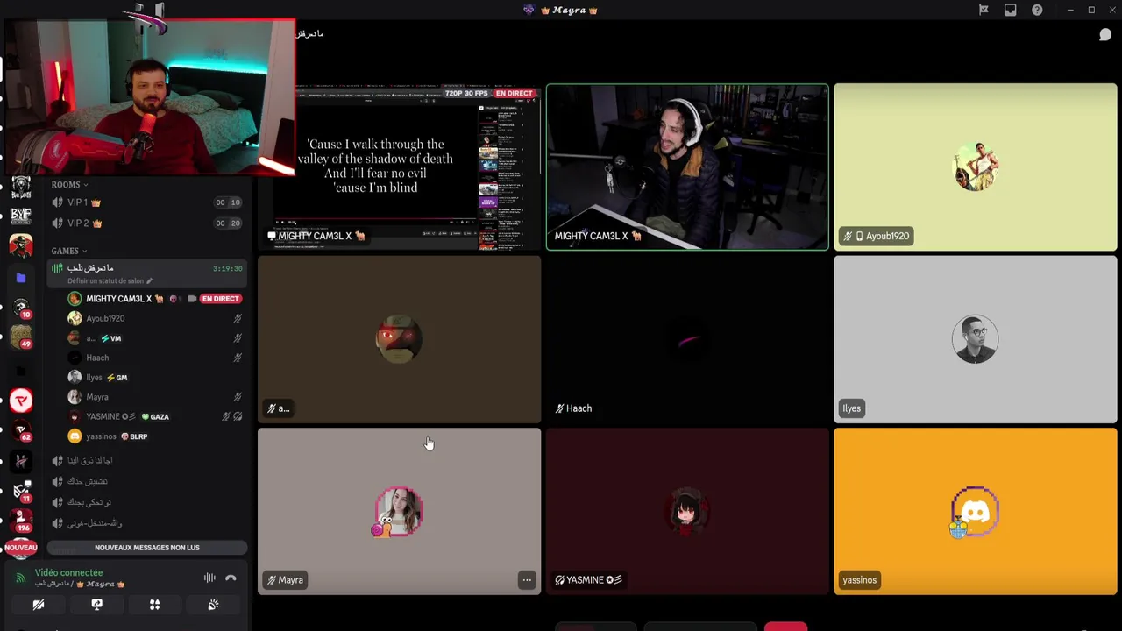Click the flag icon in title bar

[x=984, y=10]
